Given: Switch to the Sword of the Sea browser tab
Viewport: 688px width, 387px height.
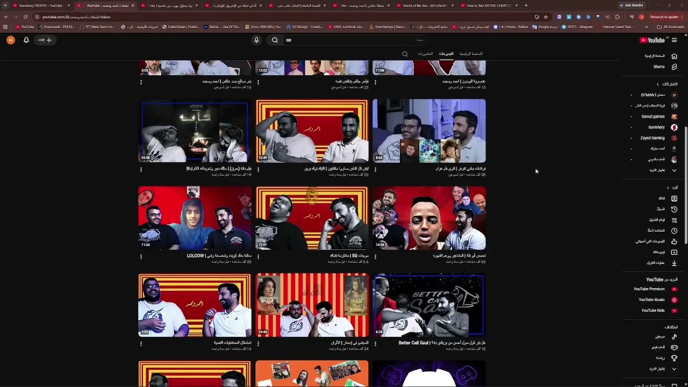Looking at the screenshot, I should (425, 5).
